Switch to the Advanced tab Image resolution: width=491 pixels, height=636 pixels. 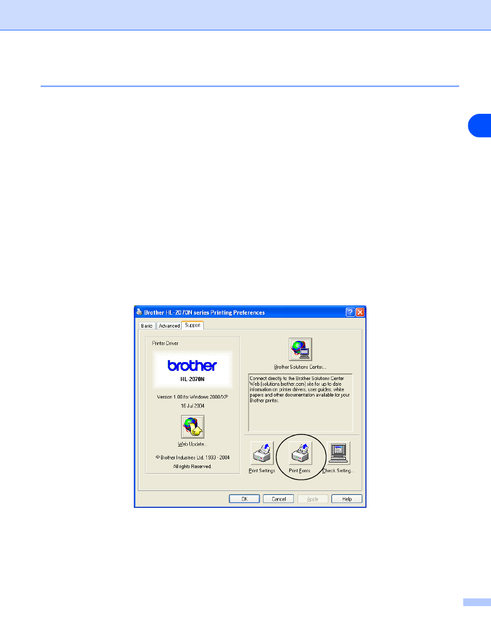pos(169,326)
